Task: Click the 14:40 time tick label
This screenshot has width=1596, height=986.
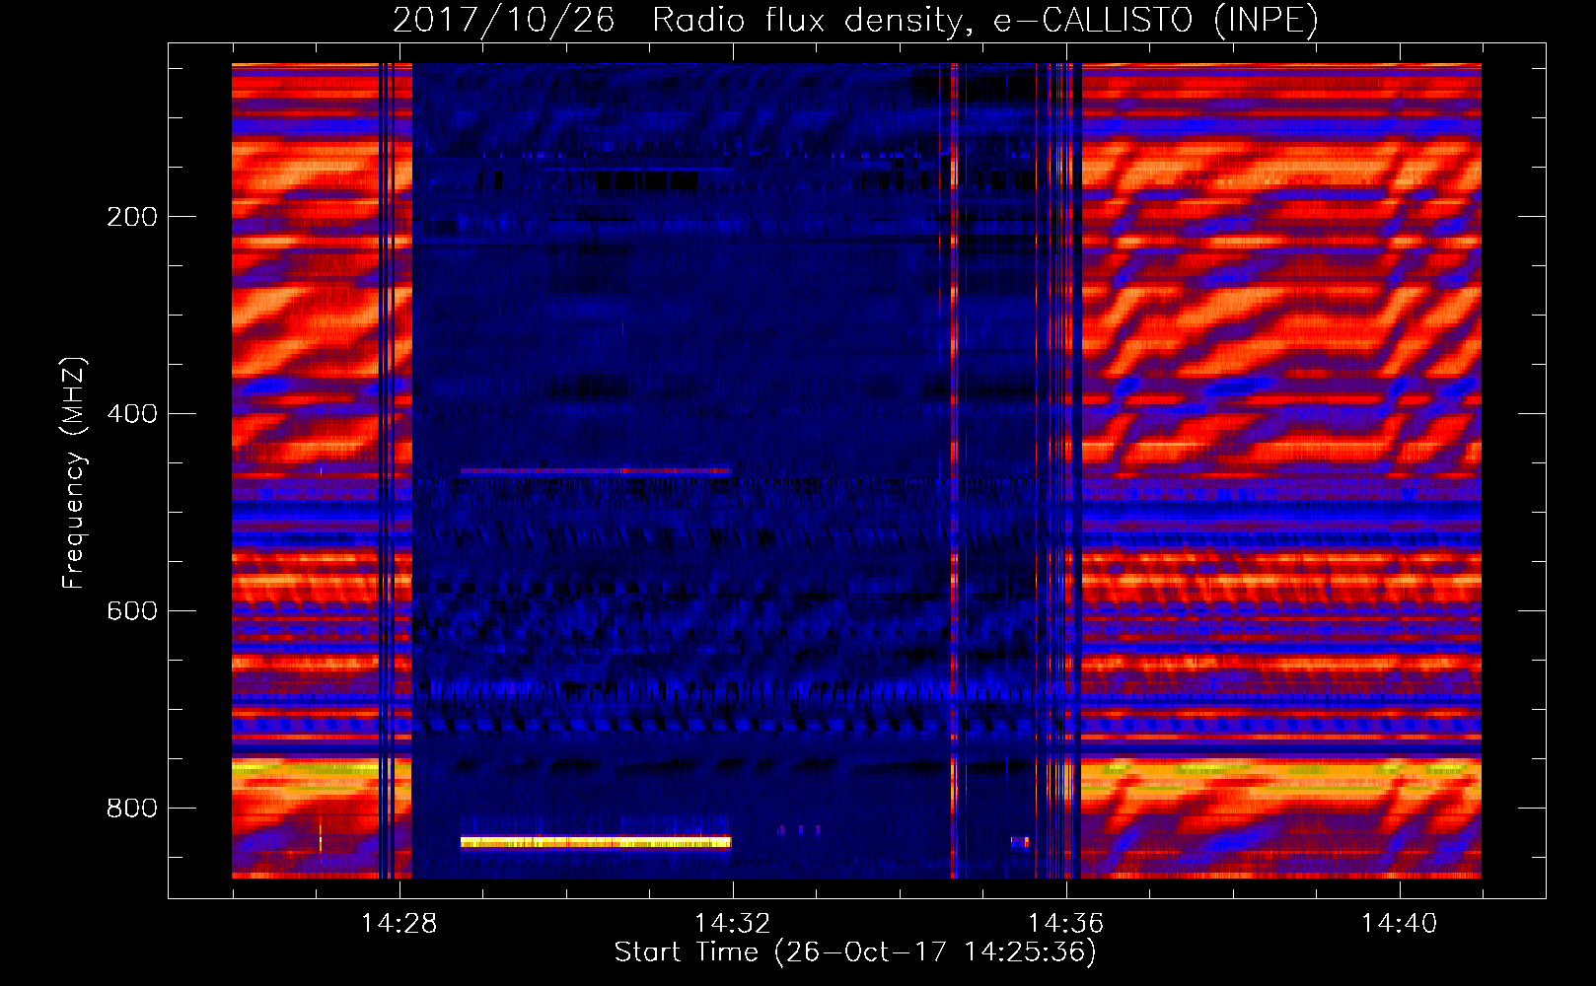Action: pos(1399,924)
